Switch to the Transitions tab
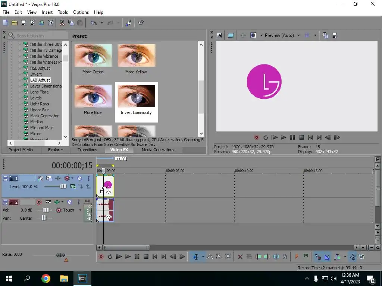The height and width of the screenshot is (286, 382). pyautogui.click(x=87, y=150)
